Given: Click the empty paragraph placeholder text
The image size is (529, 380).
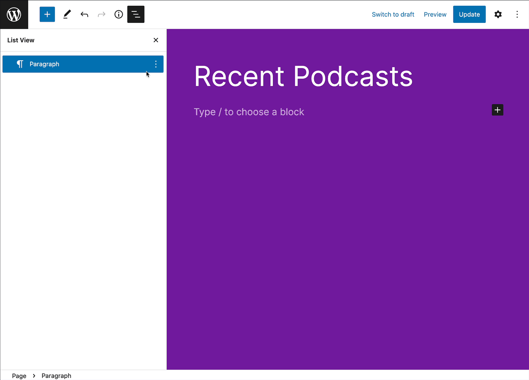Looking at the screenshot, I should tap(249, 112).
